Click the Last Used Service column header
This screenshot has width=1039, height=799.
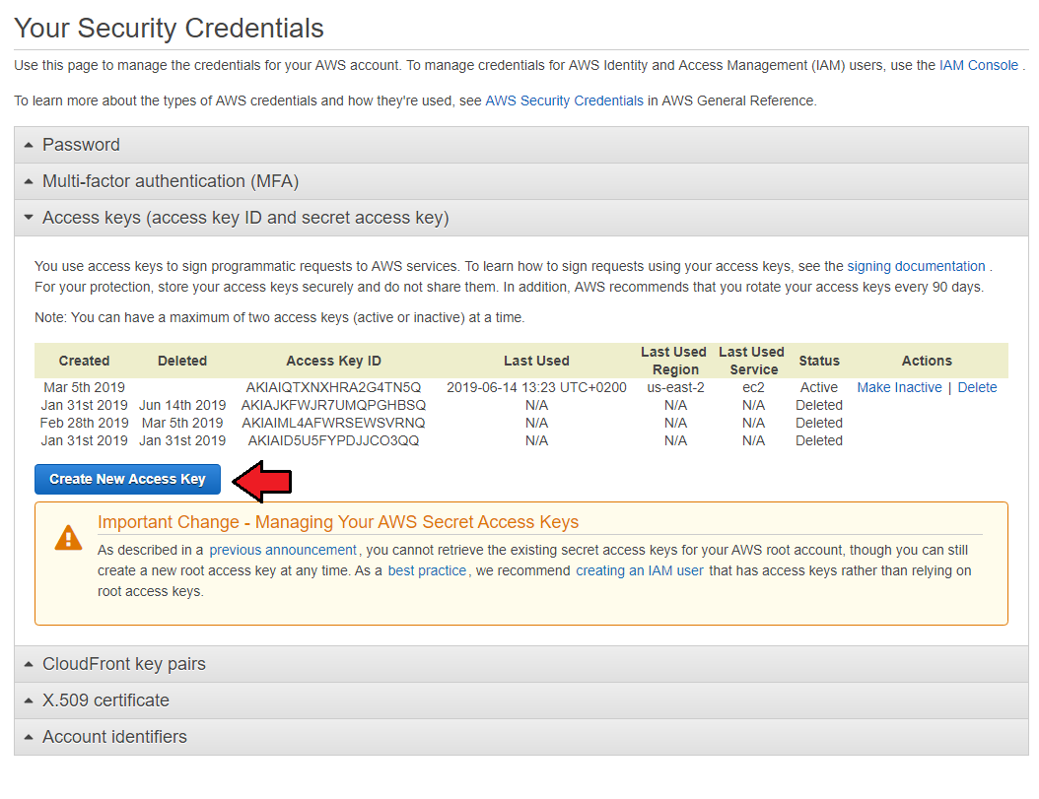click(x=752, y=361)
